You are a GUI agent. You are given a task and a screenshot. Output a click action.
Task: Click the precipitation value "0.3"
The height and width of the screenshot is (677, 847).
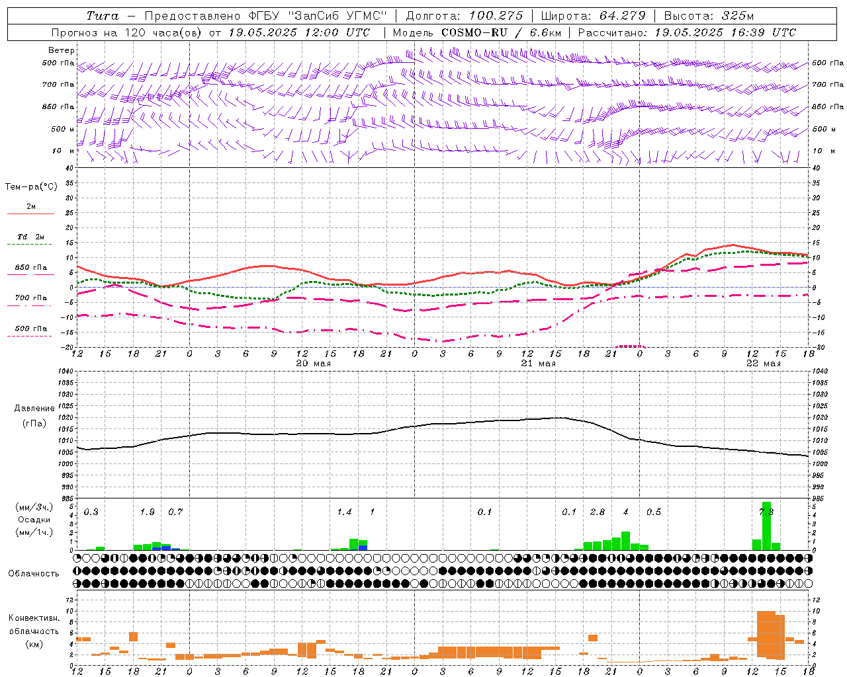point(91,512)
